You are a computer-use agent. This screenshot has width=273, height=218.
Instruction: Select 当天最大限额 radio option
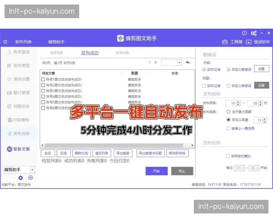click(x=228, y=112)
